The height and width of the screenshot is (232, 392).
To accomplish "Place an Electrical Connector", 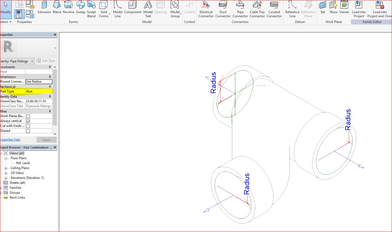I will (206, 9).
